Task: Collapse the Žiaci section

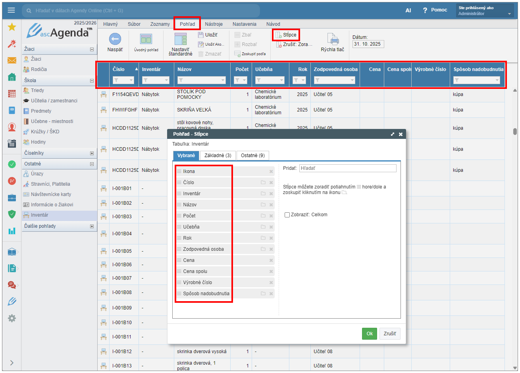Action: [x=92, y=49]
